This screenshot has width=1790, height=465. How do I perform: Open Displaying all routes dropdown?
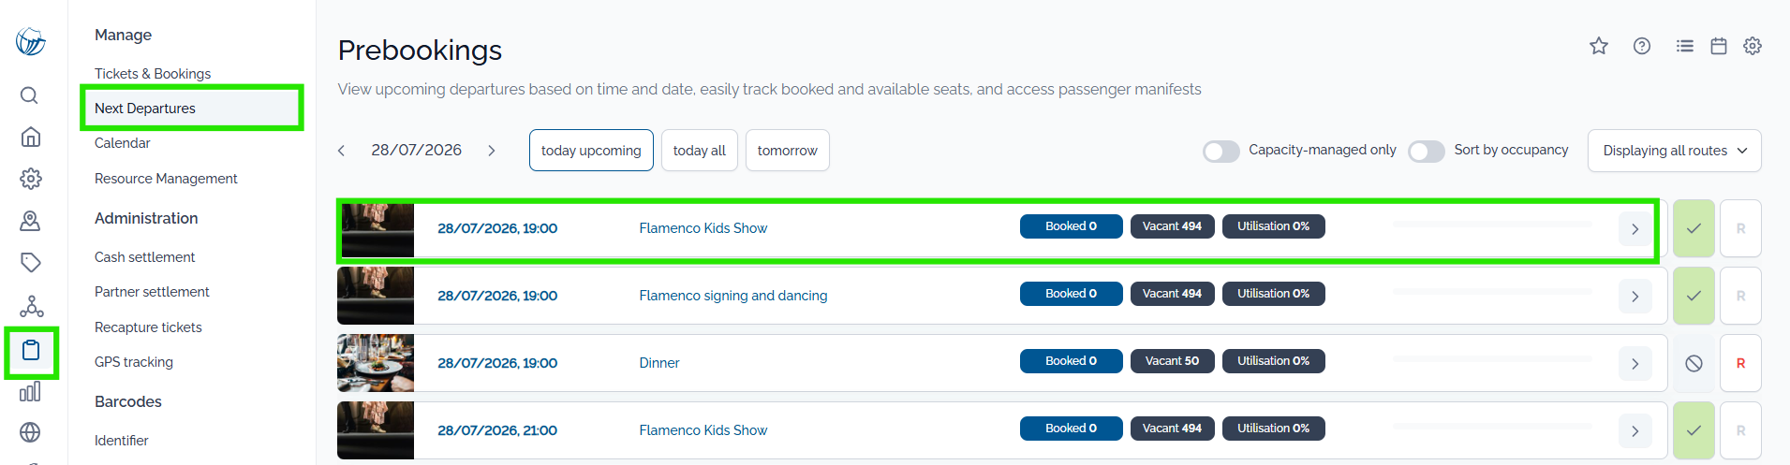(x=1675, y=151)
